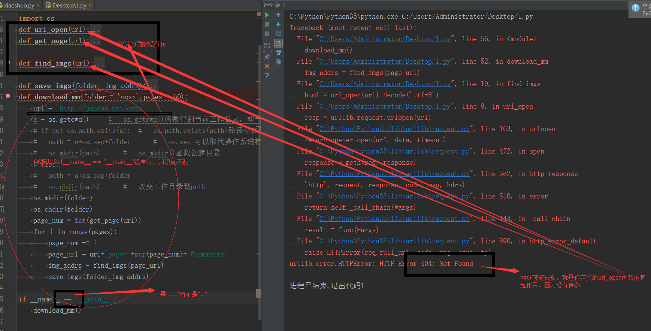The width and height of the screenshot is (651, 331).
Task: Open the 1.py link at line 56
Action: coord(385,39)
